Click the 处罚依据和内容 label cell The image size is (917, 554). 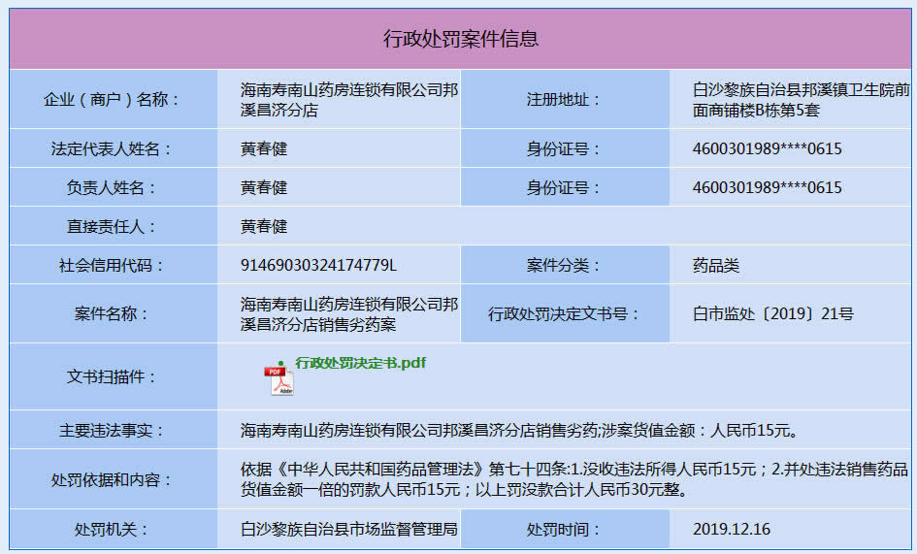pyautogui.click(x=114, y=479)
